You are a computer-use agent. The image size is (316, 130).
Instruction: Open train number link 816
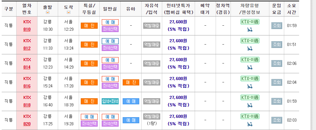point(27,86)
